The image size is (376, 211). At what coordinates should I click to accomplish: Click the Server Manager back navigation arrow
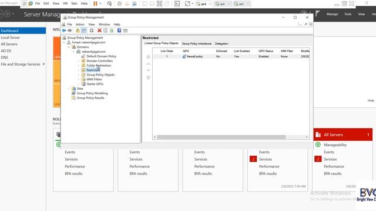[x=1, y=14]
